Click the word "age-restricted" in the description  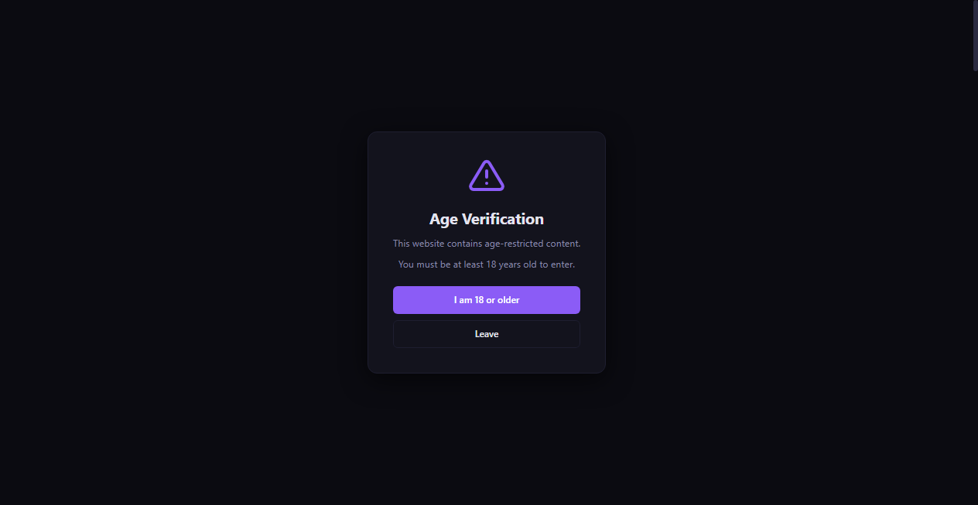[x=514, y=244]
